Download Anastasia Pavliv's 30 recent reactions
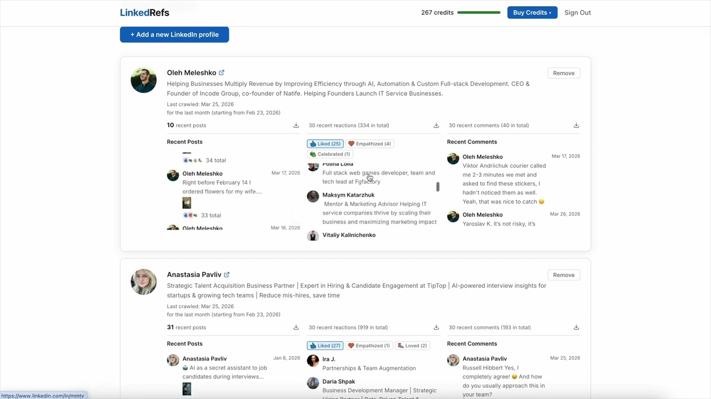 (x=436, y=327)
